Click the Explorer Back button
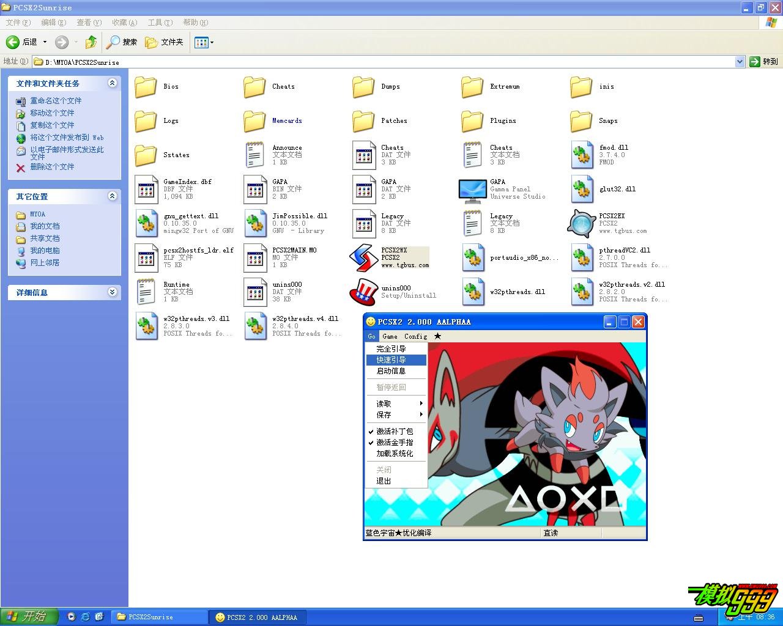 tap(22, 42)
